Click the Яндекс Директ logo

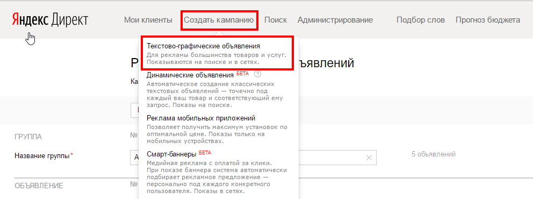(x=50, y=20)
